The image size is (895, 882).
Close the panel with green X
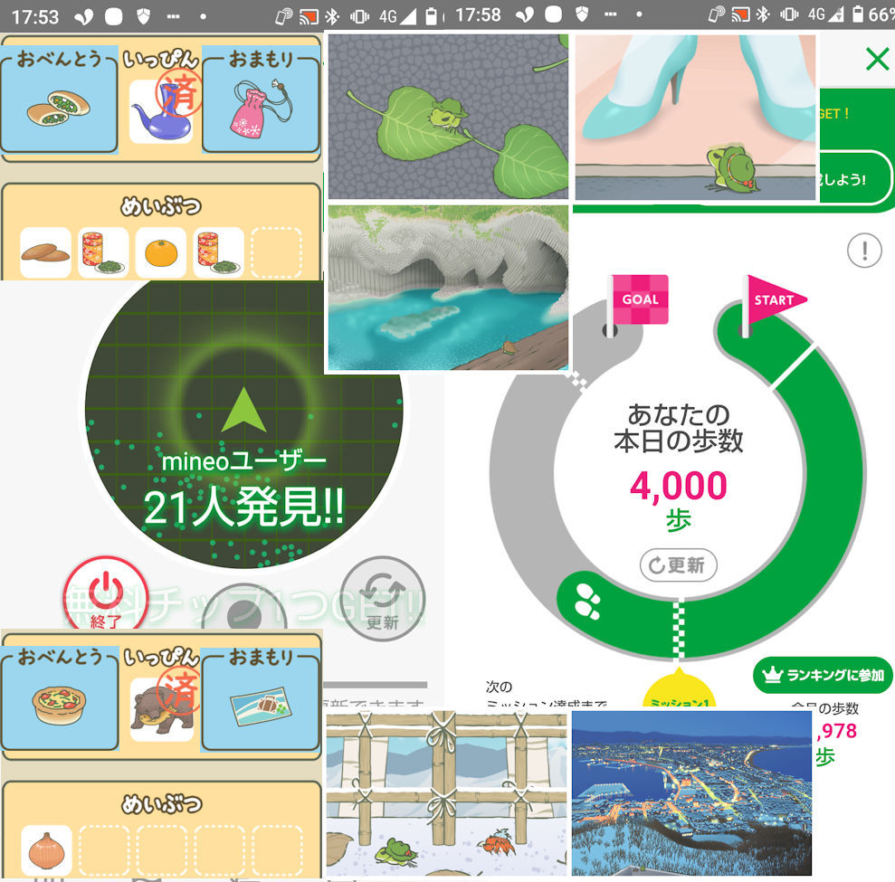tap(877, 59)
